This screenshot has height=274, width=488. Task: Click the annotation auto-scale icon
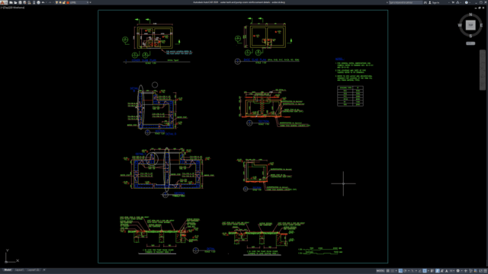tap(442, 271)
